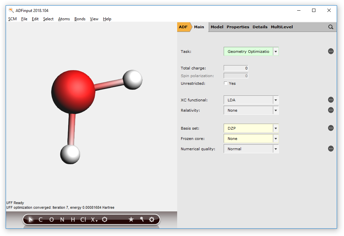The width and height of the screenshot is (344, 236).
Task: Switch to the Model tab
Action: pyautogui.click(x=217, y=27)
